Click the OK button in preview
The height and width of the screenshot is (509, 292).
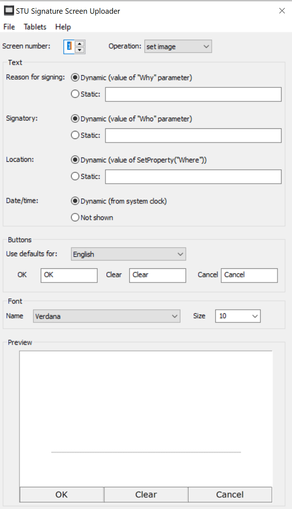click(62, 495)
